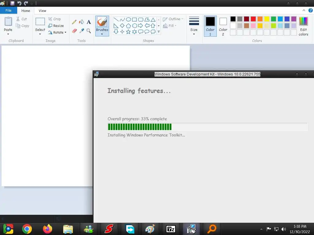Open the file explorer taskbar icon
This screenshot has width=314, height=235.
pos(68,229)
